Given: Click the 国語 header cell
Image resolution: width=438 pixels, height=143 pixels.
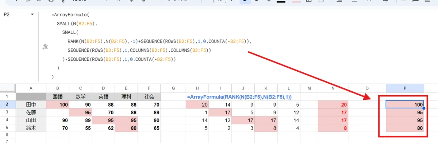Looking at the screenshot, I should [x=58, y=97].
